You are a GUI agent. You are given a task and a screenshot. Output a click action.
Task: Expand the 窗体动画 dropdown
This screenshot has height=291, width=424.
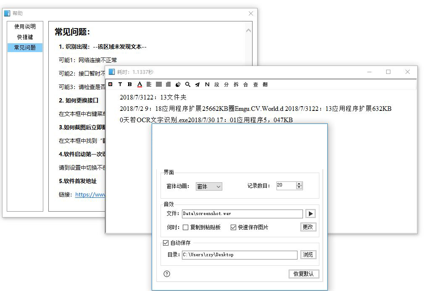tap(209, 186)
